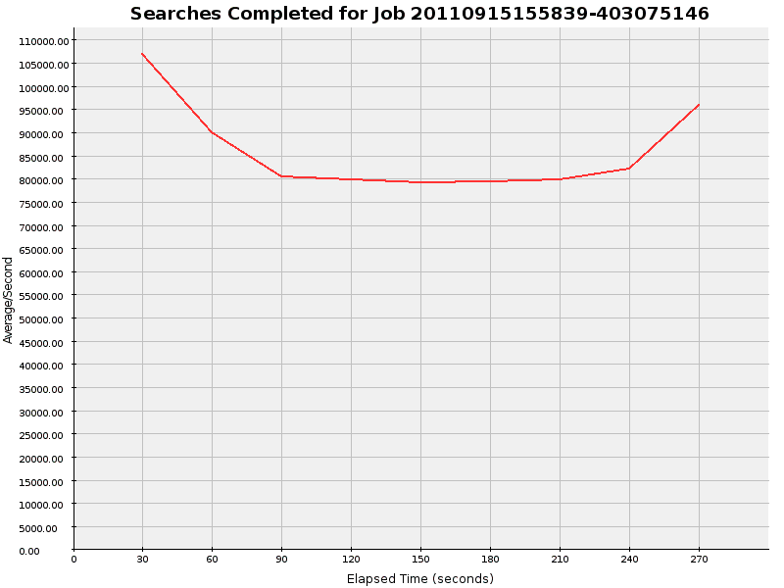Click the 30000.00 y-axis tick label
The height and width of the screenshot is (588, 784).
pos(43,413)
